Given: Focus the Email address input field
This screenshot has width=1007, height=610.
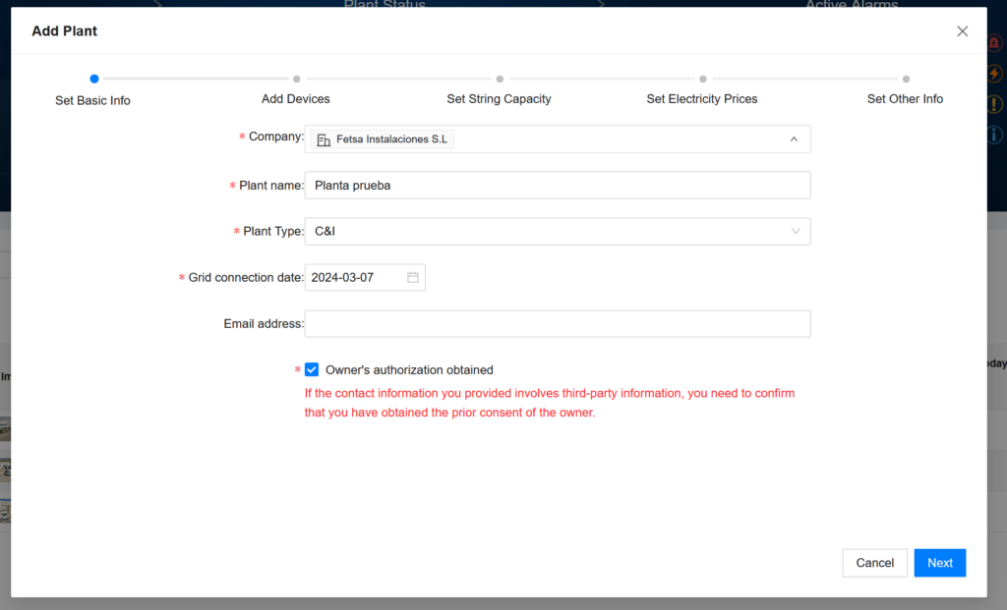Looking at the screenshot, I should pos(558,324).
